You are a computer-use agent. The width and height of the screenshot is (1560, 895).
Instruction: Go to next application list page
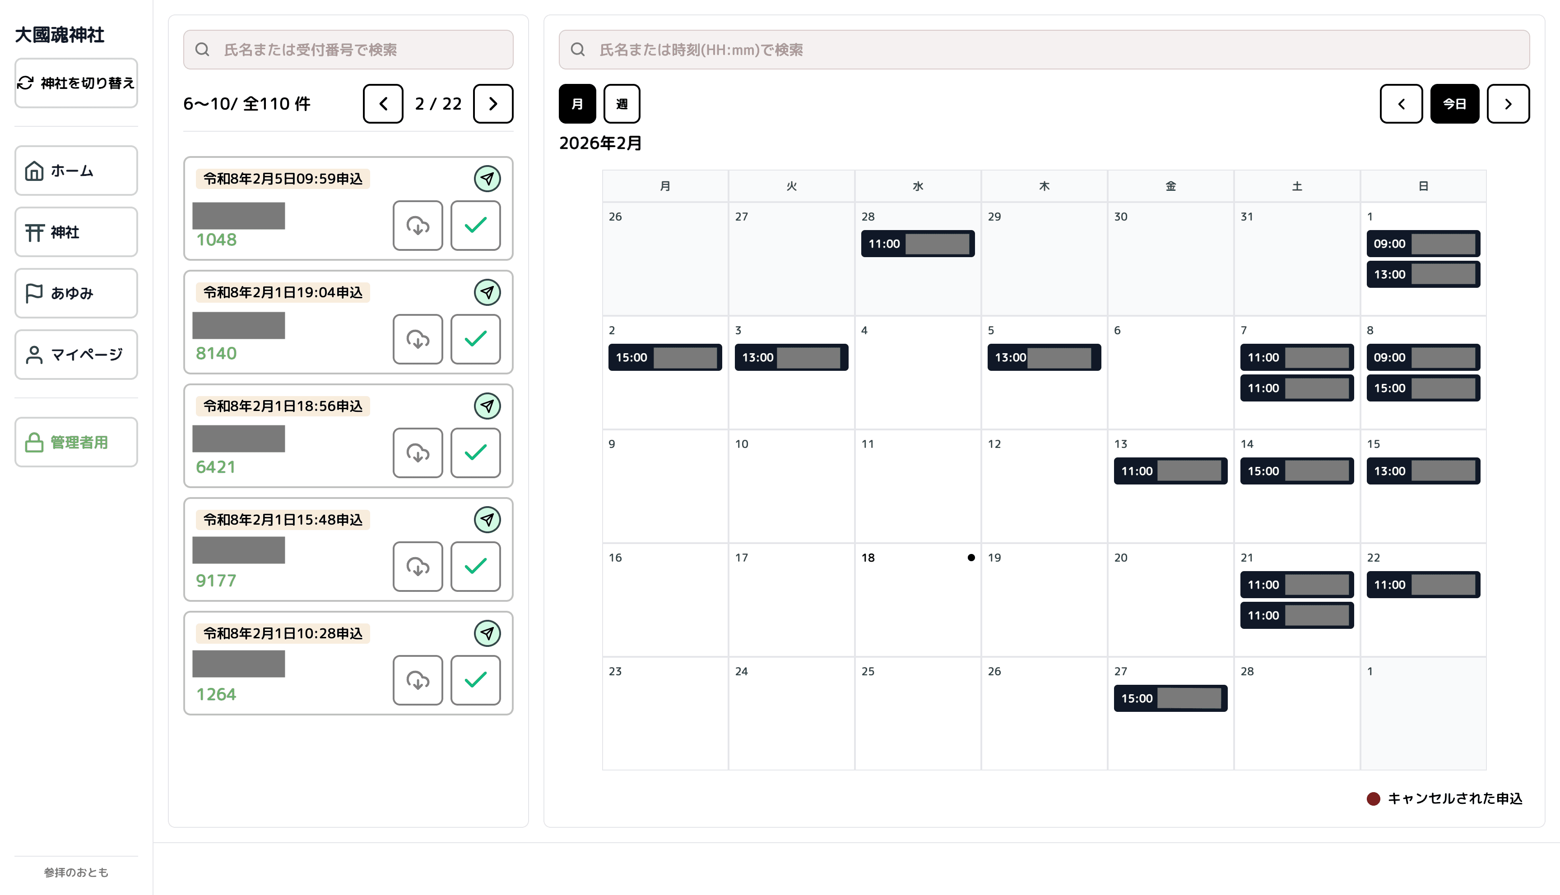(x=492, y=104)
